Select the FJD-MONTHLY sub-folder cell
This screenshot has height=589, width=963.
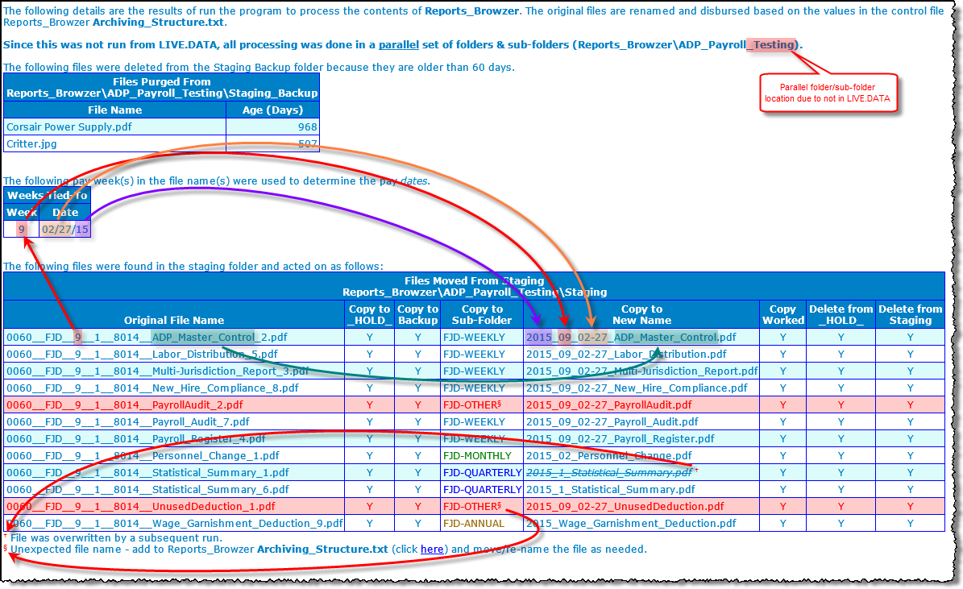(x=477, y=456)
